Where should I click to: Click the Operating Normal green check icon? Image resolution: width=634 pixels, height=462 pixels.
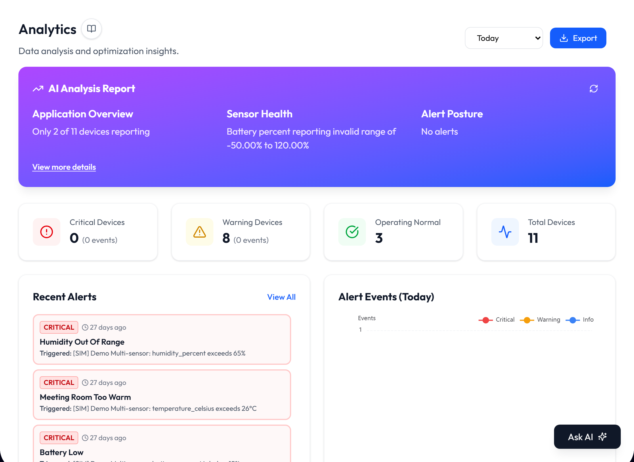pyautogui.click(x=352, y=232)
